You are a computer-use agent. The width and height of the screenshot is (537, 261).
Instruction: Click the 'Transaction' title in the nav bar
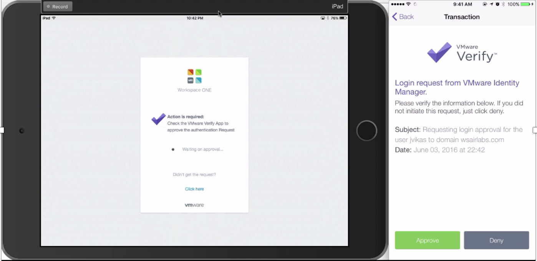(462, 17)
